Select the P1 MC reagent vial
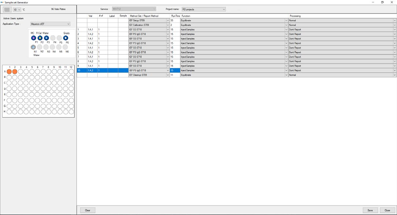This screenshot has width=397, height=215. pyautogui.click(x=34, y=38)
